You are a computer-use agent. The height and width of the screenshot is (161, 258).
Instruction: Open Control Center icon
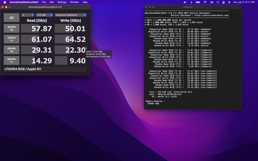pyautogui.click(x=223, y=2)
